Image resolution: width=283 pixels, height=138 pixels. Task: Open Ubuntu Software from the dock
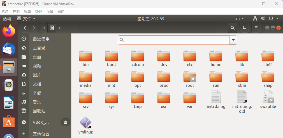coord(9,121)
